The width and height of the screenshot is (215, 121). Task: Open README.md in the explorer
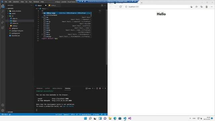[16, 36]
